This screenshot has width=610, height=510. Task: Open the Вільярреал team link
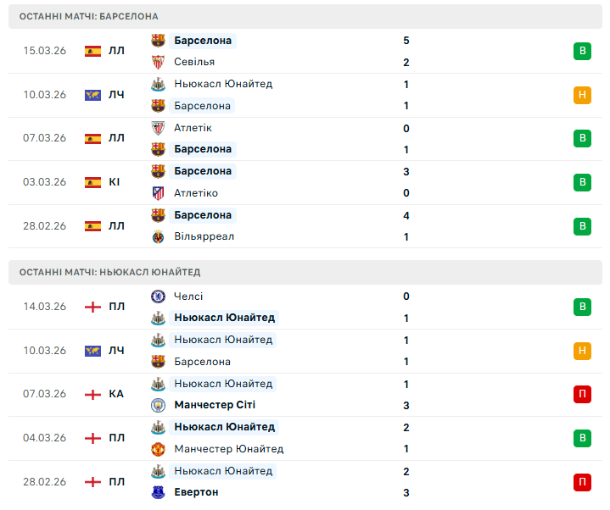point(204,237)
